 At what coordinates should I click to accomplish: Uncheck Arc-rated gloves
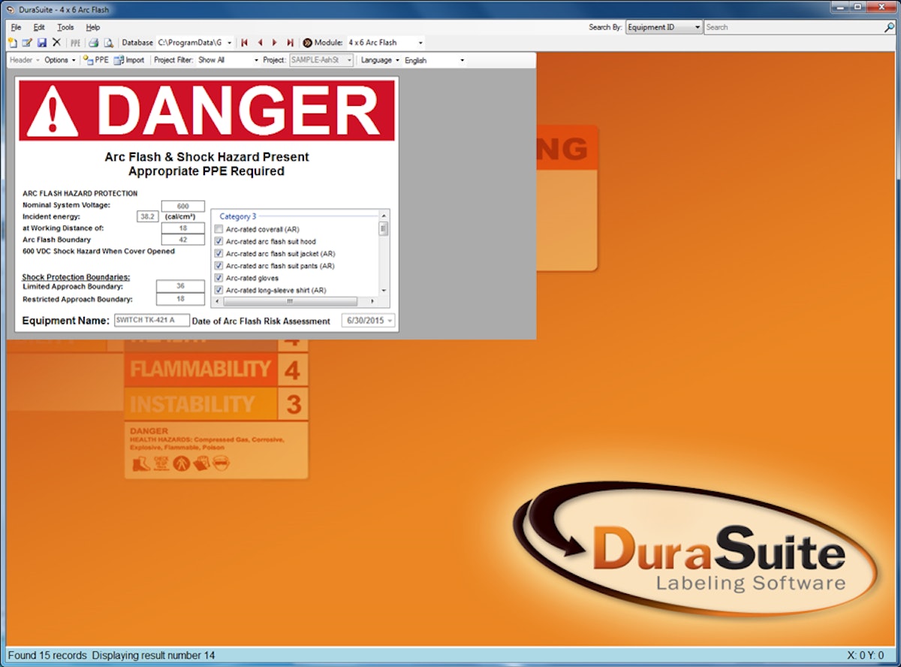click(x=218, y=278)
